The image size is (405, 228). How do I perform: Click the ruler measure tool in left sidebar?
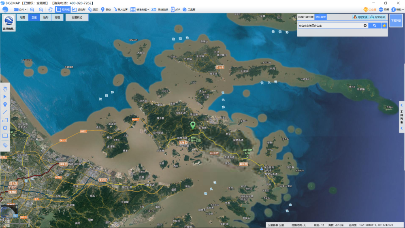[x=5, y=145]
